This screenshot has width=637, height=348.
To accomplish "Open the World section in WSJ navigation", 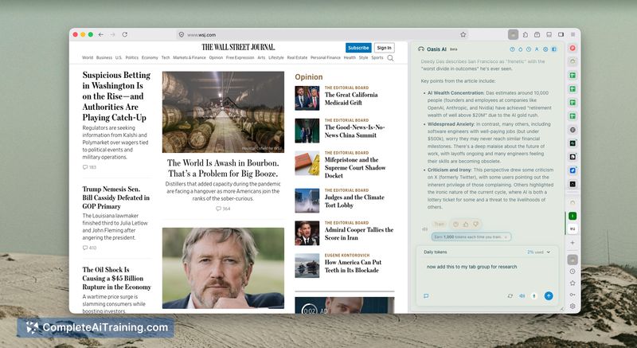I will click(88, 57).
